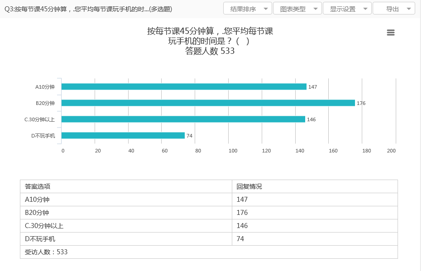The height and width of the screenshot is (271, 422).
Task: Click the C.30分钟以上 table cell
Action: tap(126, 226)
